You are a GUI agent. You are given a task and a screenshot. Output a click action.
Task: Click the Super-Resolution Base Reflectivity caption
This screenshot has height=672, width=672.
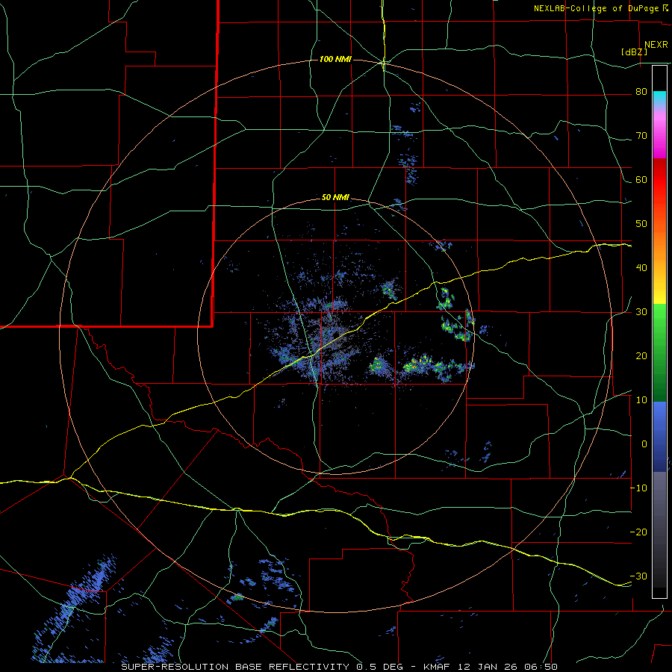click(x=235, y=667)
